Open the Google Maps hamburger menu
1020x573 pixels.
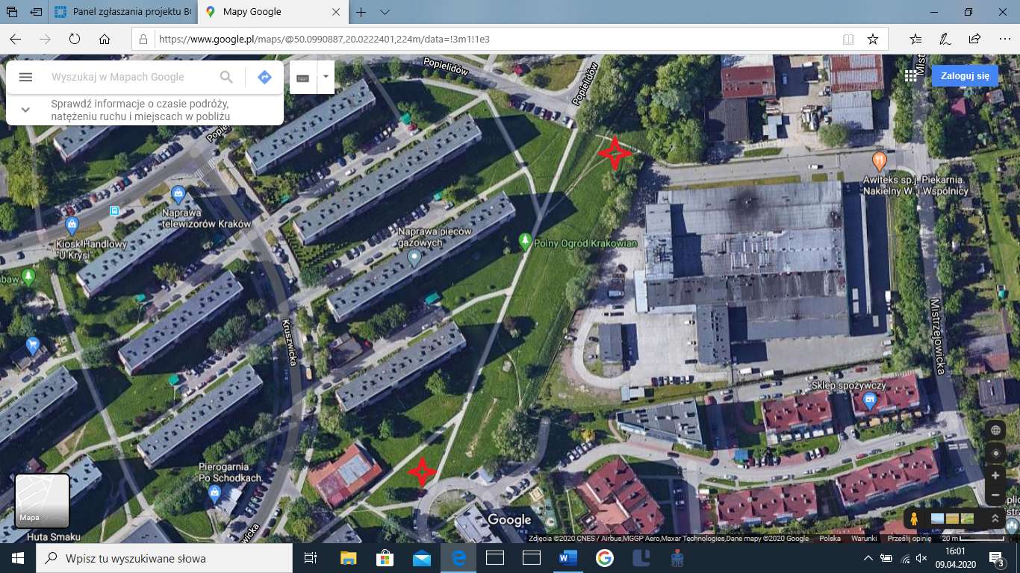pyautogui.click(x=25, y=77)
